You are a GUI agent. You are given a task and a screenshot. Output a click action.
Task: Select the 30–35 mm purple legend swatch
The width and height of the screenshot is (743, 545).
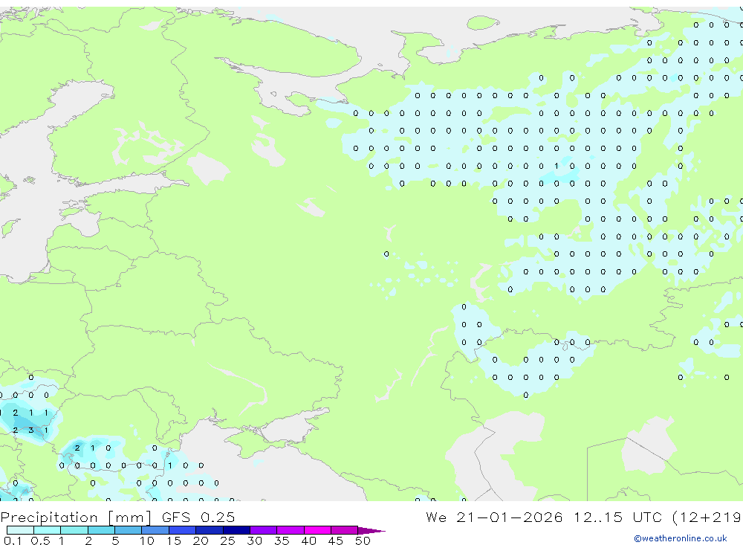(x=264, y=530)
